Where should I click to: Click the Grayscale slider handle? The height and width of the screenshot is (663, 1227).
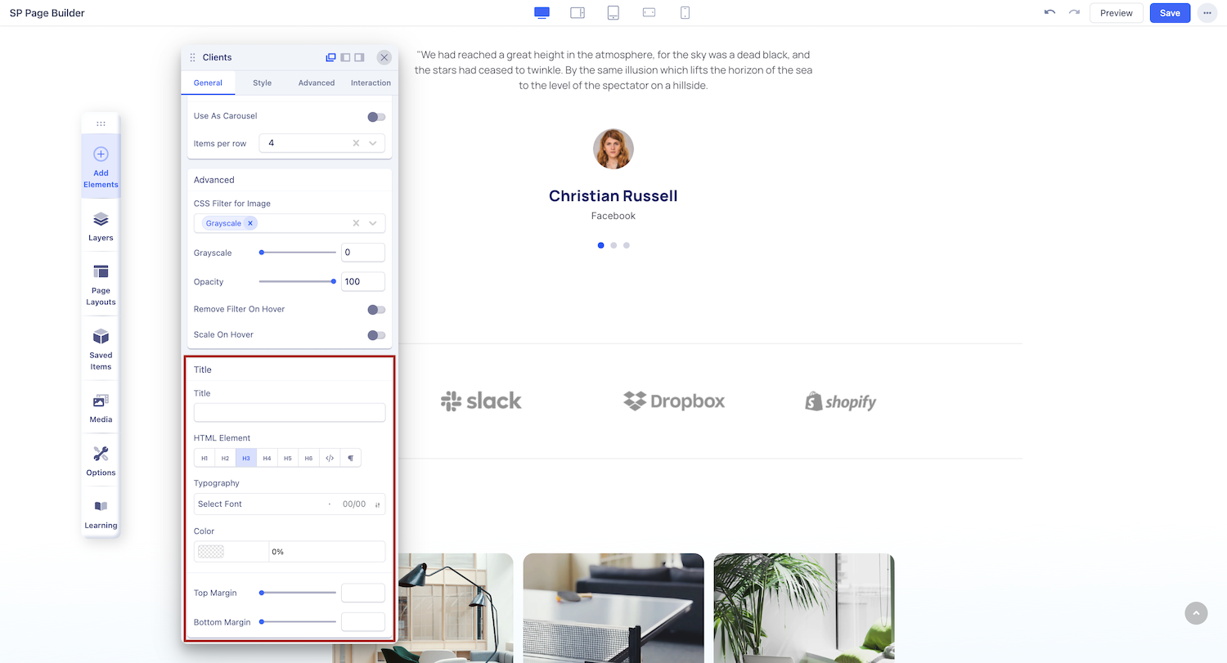coord(262,253)
